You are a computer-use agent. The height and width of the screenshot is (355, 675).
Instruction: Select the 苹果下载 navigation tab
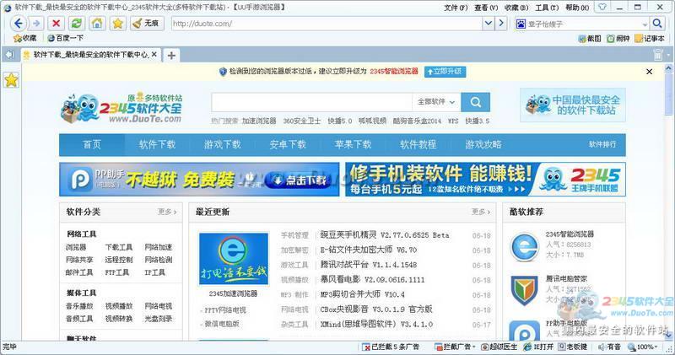tap(353, 144)
